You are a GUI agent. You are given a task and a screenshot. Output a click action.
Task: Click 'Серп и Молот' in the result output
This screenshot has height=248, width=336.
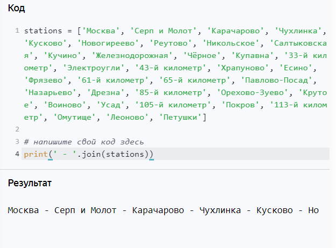[85, 210]
